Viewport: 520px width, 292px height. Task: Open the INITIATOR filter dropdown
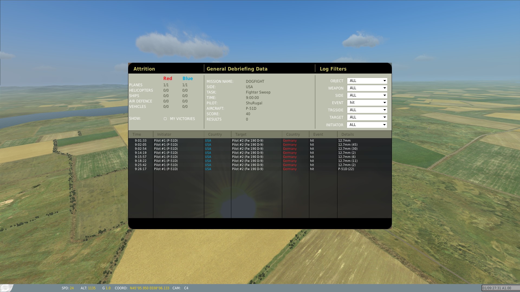click(367, 125)
